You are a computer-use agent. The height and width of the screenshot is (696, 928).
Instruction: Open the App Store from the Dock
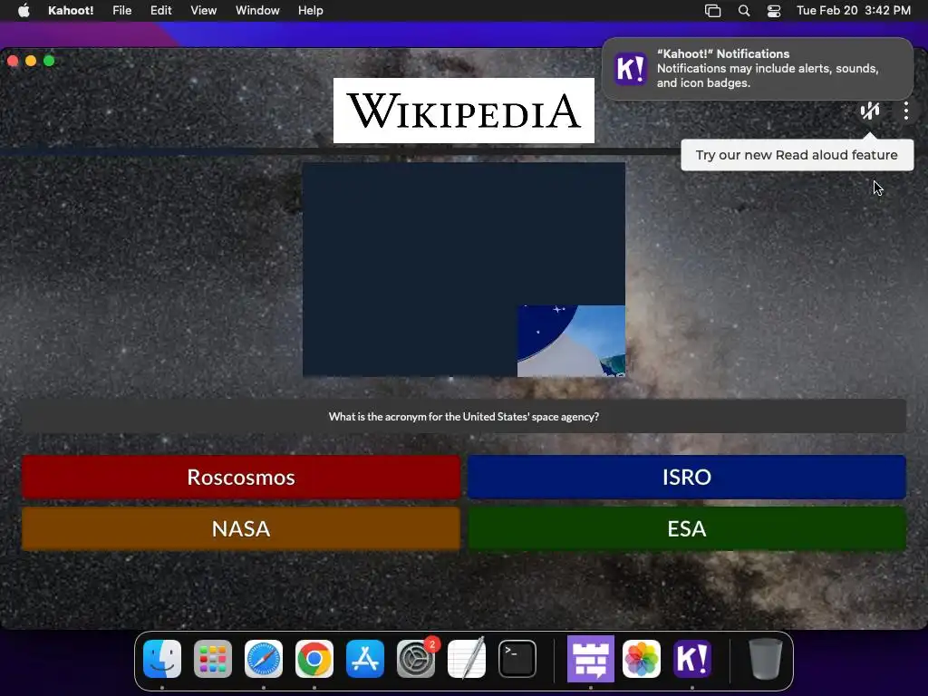(x=365, y=659)
